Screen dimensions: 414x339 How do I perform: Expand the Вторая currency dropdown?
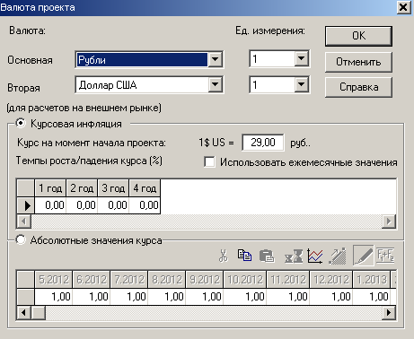click(215, 85)
